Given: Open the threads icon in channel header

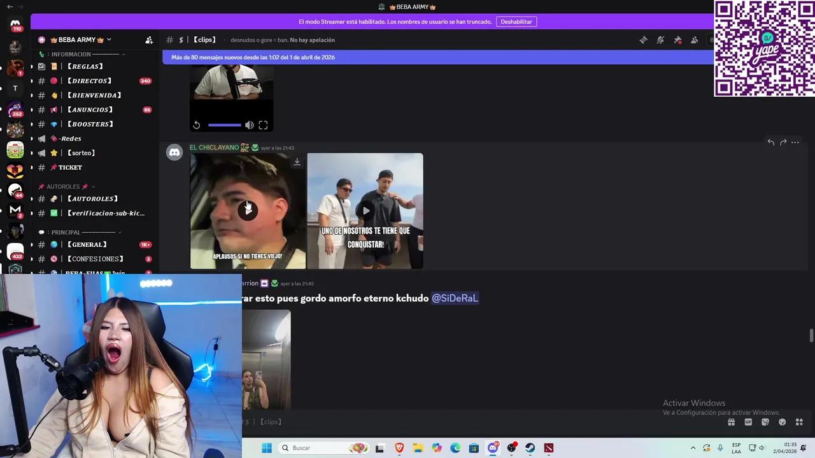Looking at the screenshot, I should pos(643,39).
